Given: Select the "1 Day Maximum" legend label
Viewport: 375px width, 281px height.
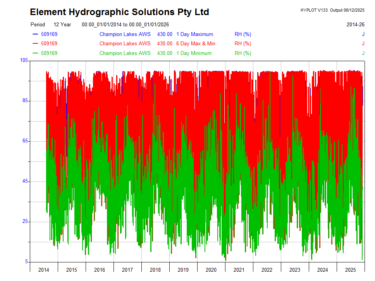Looking at the screenshot, I should coord(194,34).
